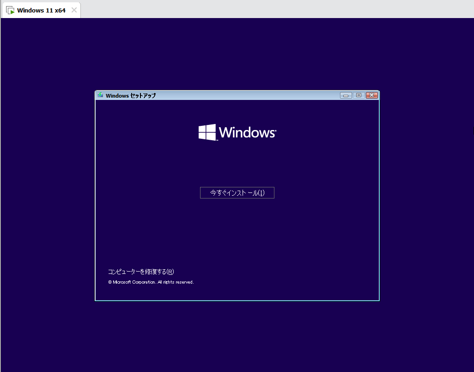This screenshot has height=372, width=474.
Task: Click the VM power-on icon in tab
Action: click(x=10, y=10)
